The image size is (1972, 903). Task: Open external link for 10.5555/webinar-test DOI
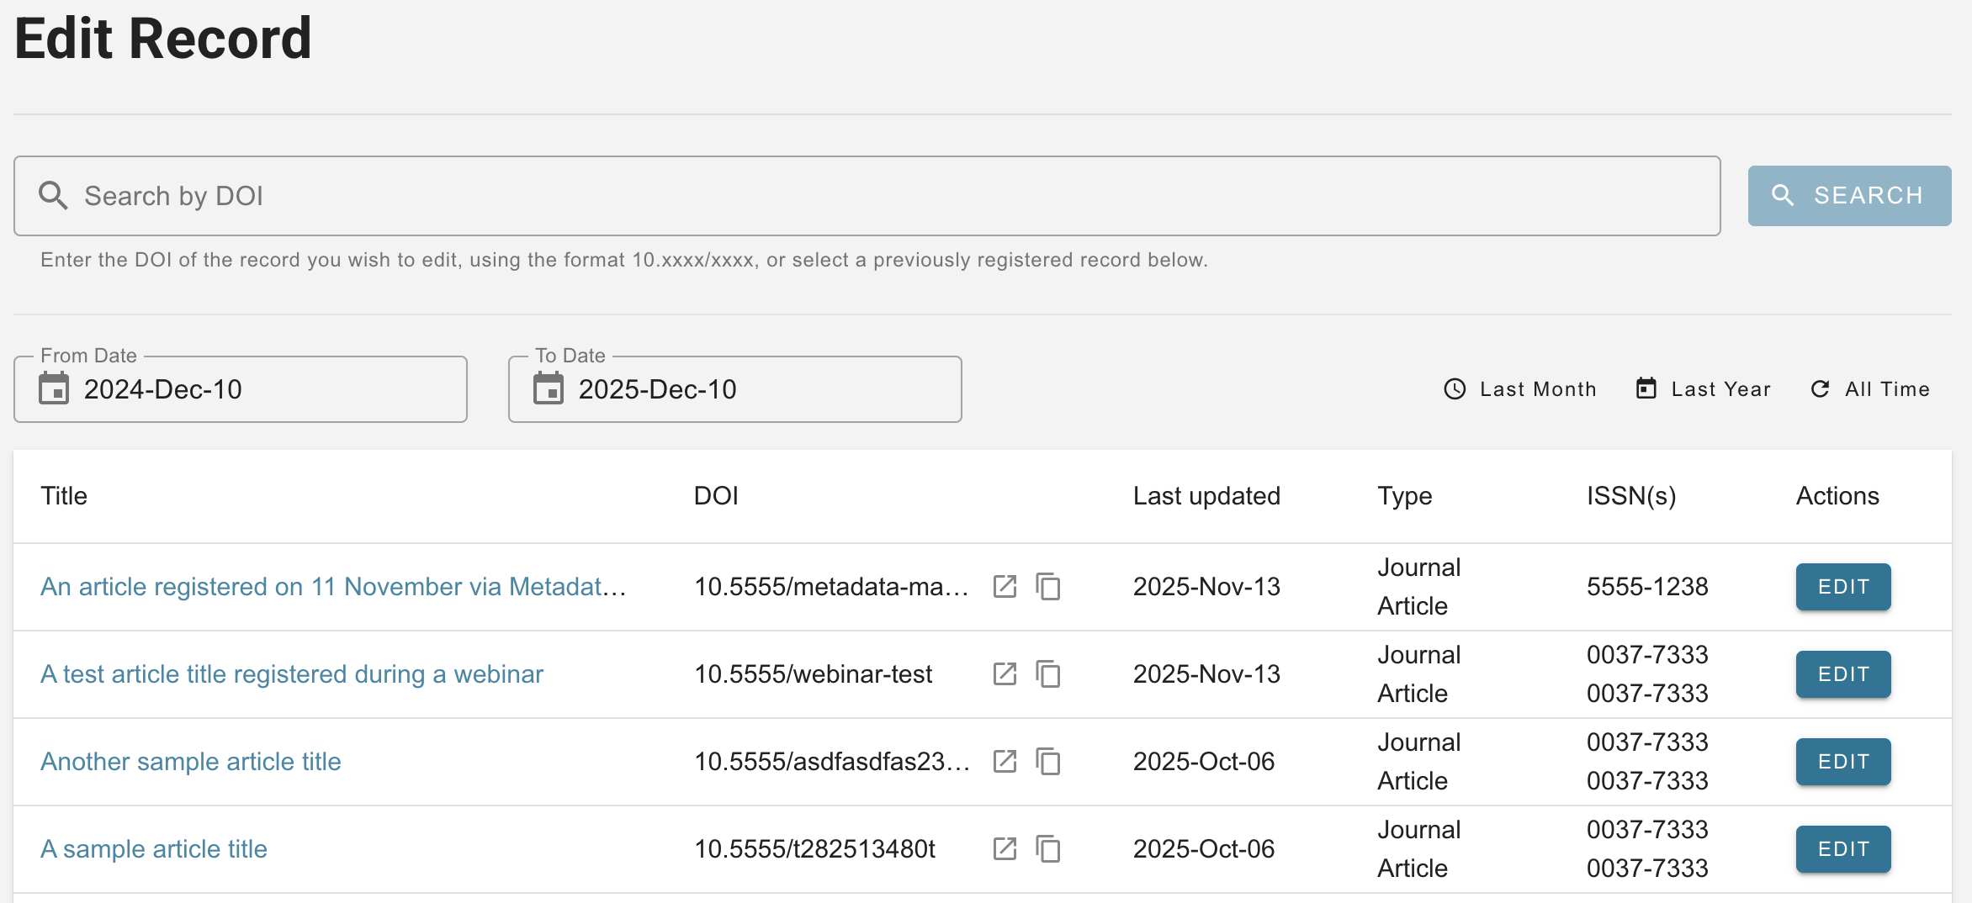tap(1005, 673)
